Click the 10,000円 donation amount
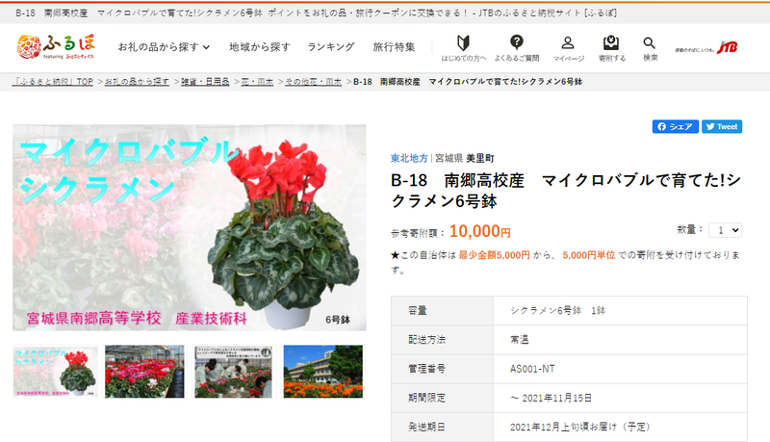 (x=479, y=231)
